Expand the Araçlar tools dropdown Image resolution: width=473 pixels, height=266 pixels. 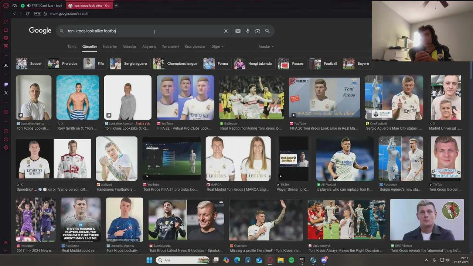[266, 47]
